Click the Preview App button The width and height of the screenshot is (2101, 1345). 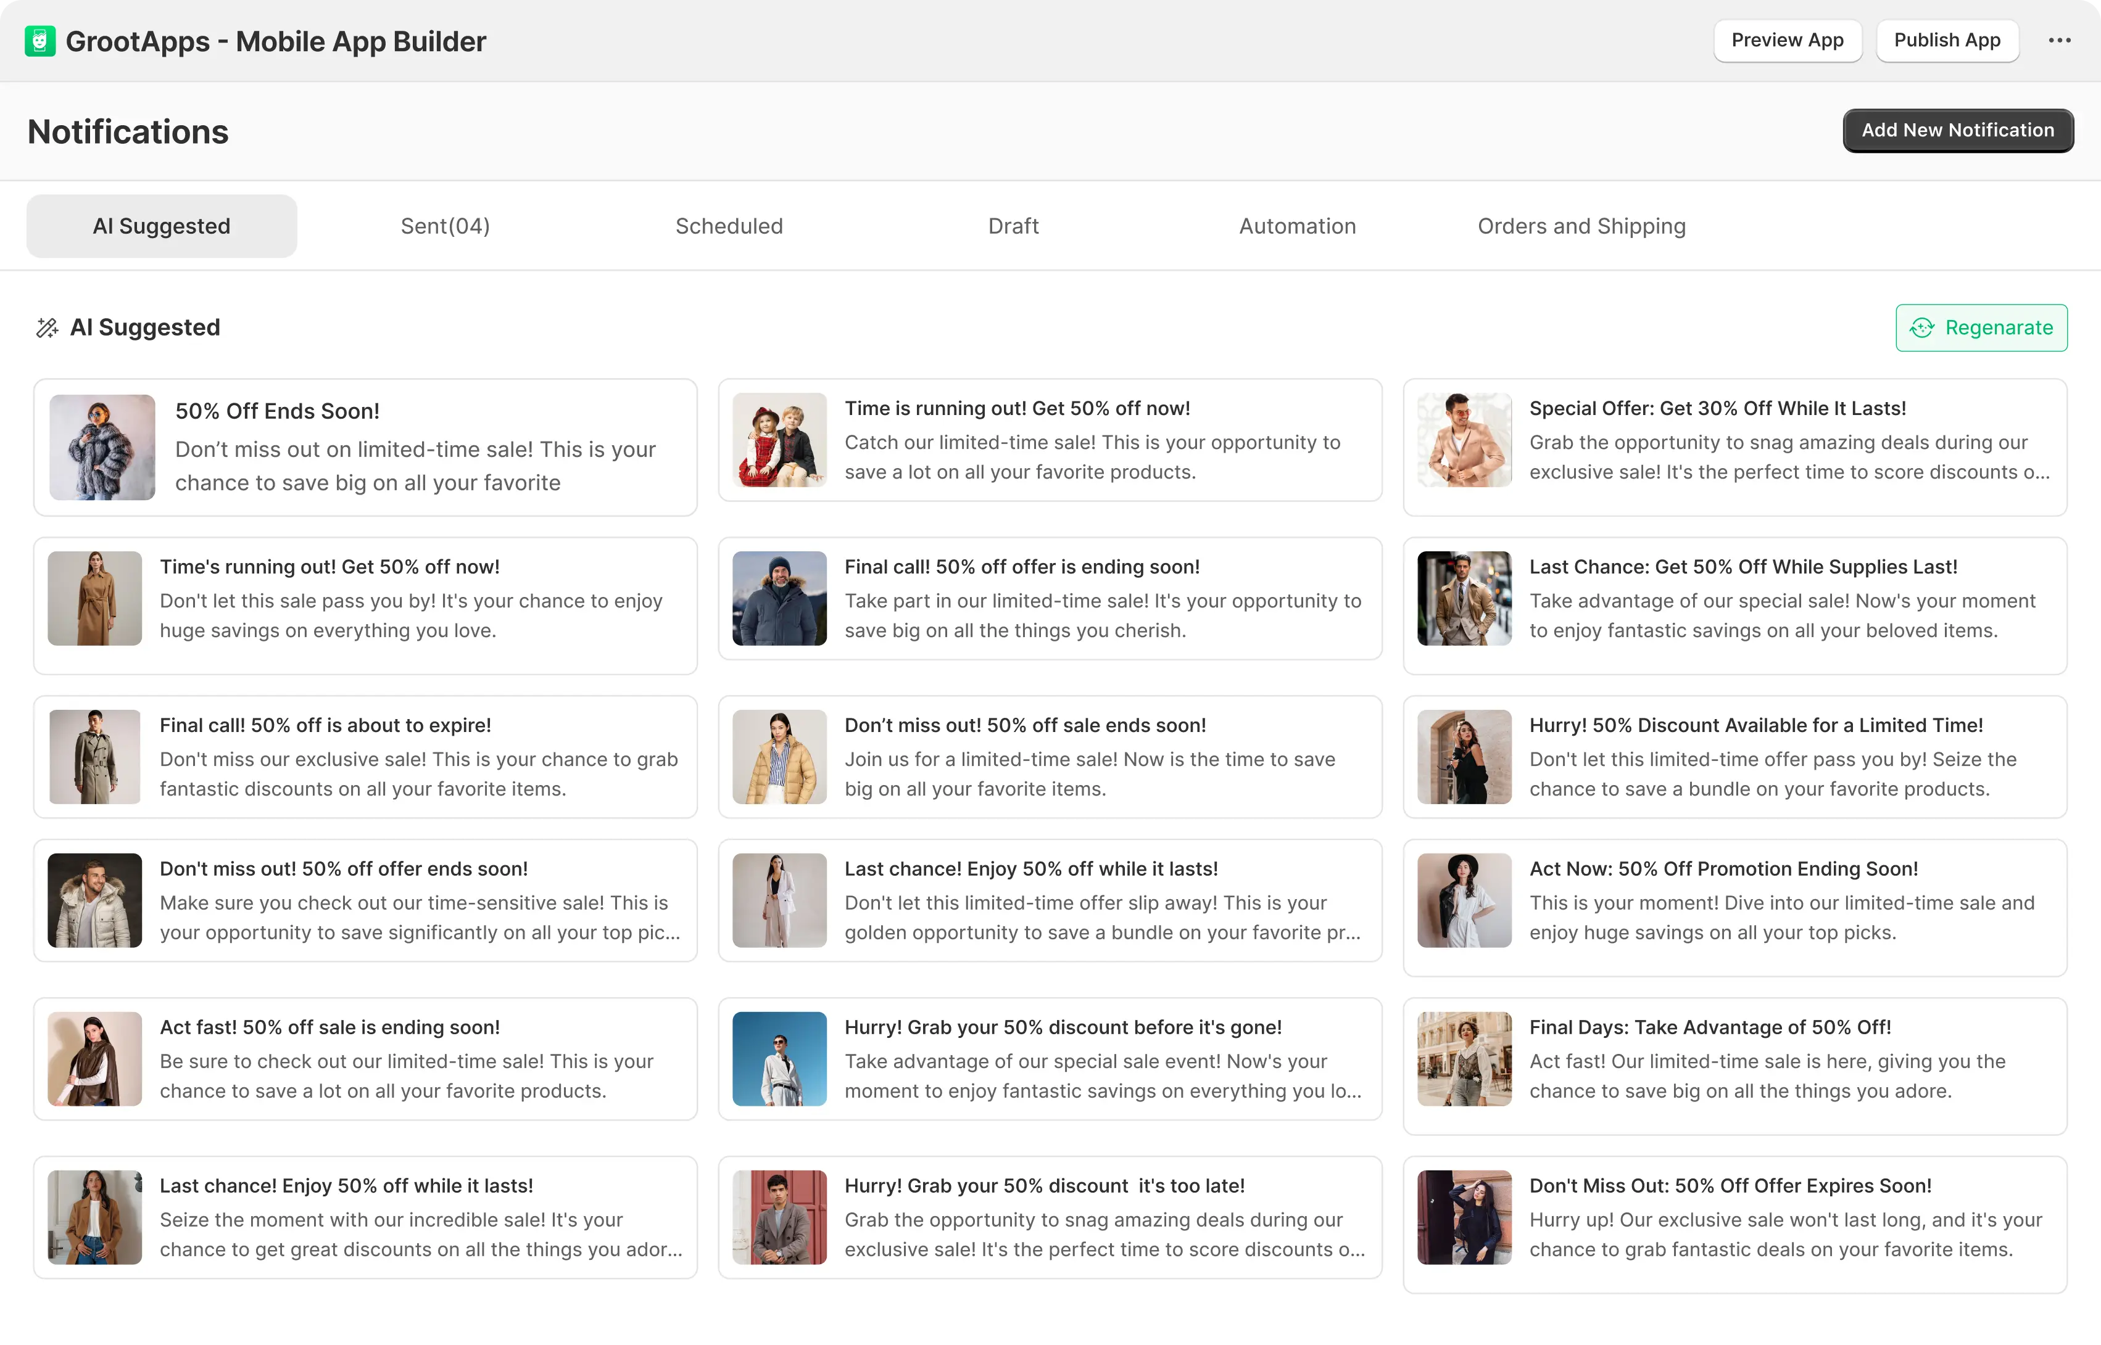click(1788, 40)
